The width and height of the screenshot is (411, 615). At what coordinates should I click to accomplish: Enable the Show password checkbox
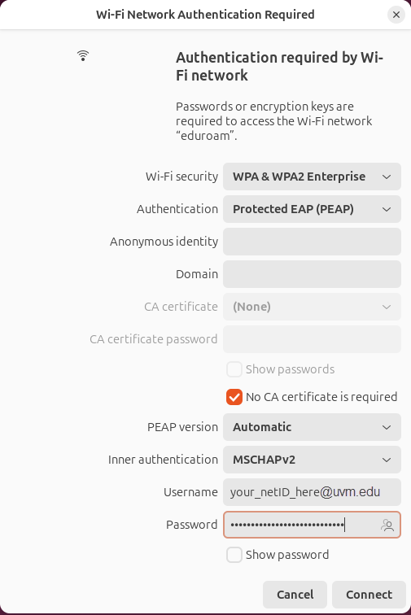pyautogui.click(x=234, y=555)
